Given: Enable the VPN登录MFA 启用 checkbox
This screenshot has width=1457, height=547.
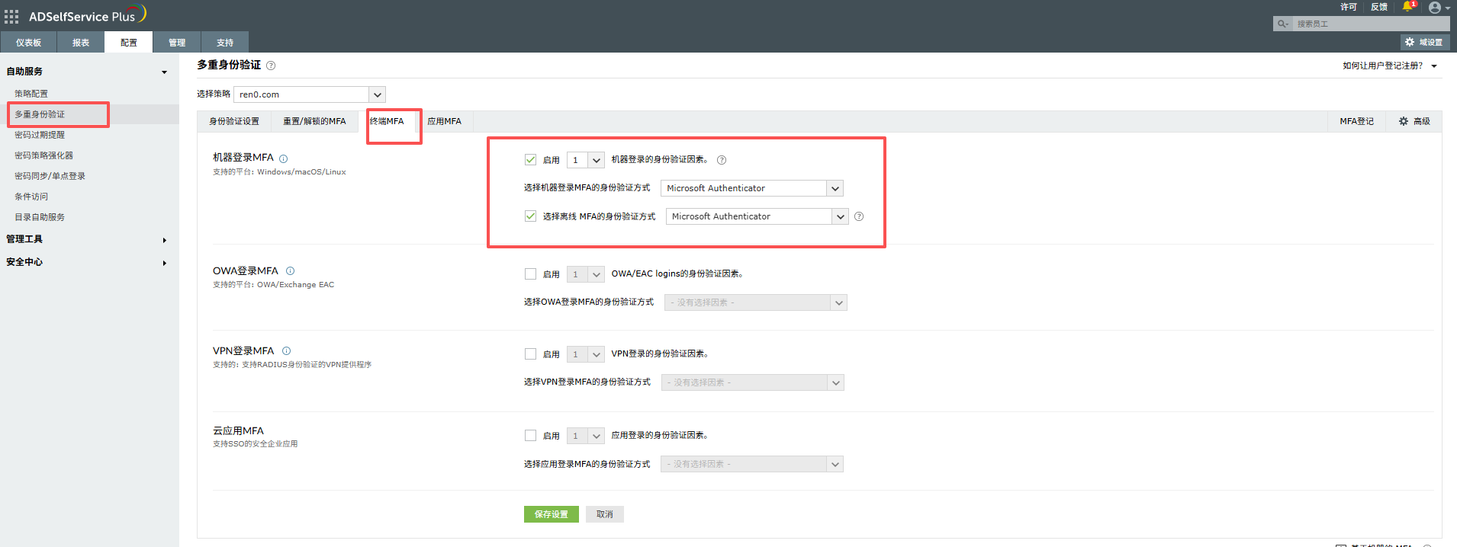Looking at the screenshot, I should click(x=530, y=354).
